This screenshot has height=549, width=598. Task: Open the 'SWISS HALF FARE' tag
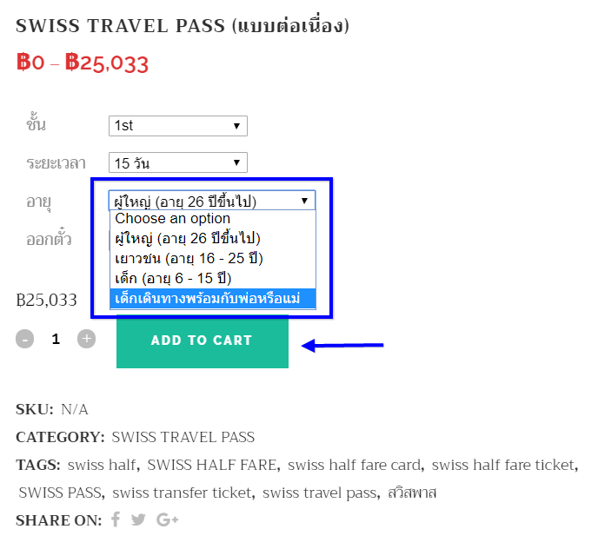point(212,465)
